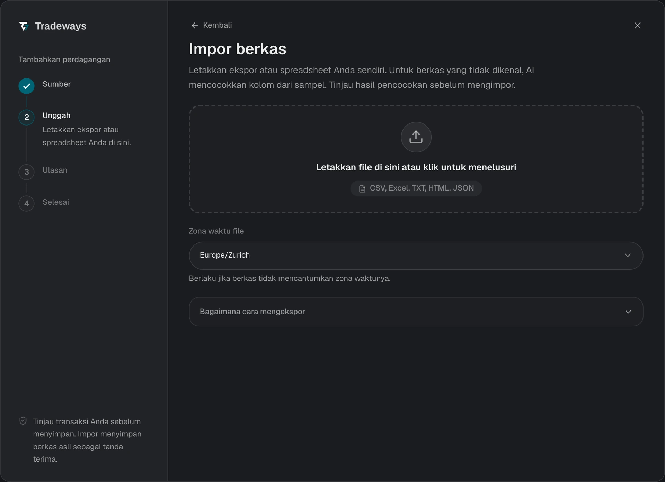
Task: Select the Selesai step label
Action: point(55,202)
